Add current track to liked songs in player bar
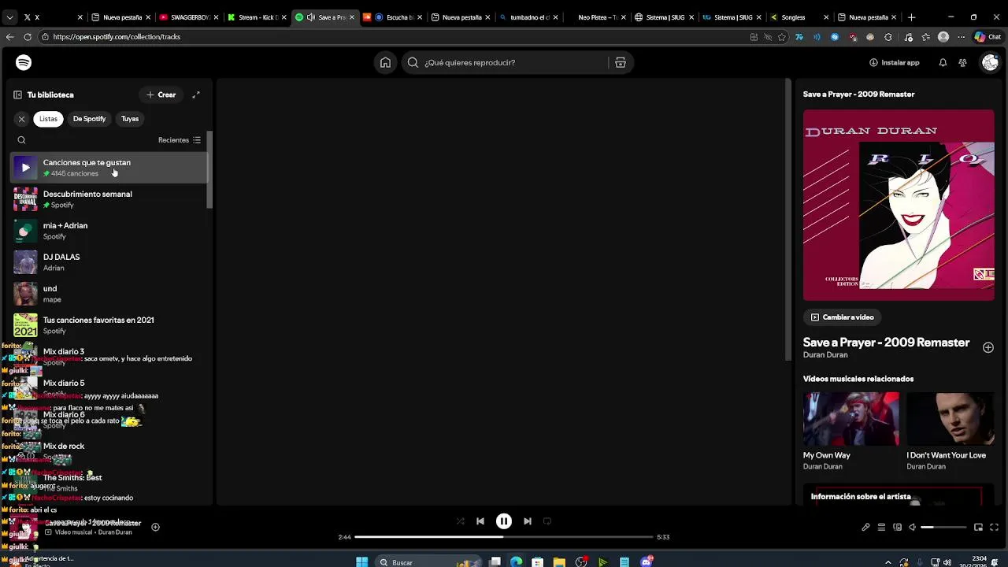This screenshot has height=567, width=1008. (155, 527)
